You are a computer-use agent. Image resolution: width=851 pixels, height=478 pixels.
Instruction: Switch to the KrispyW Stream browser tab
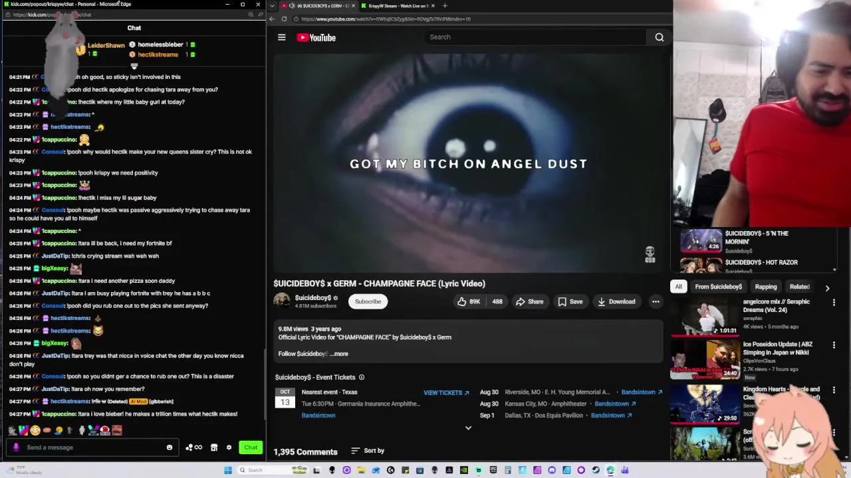pyautogui.click(x=399, y=6)
